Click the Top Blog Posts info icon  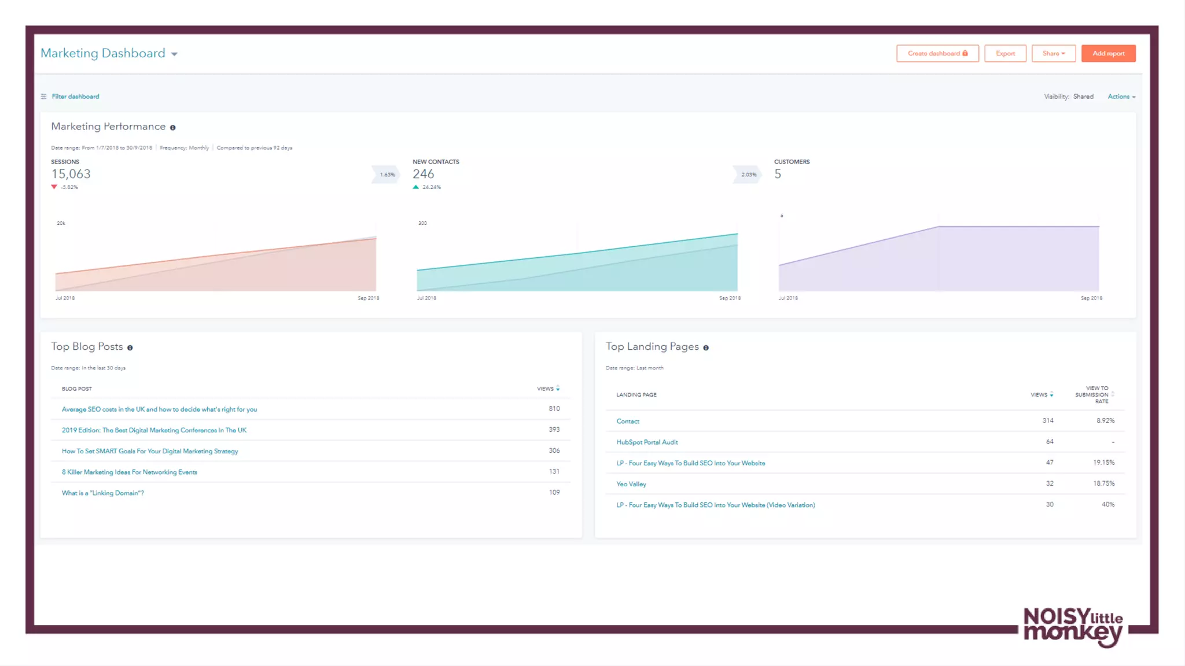tap(130, 347)
